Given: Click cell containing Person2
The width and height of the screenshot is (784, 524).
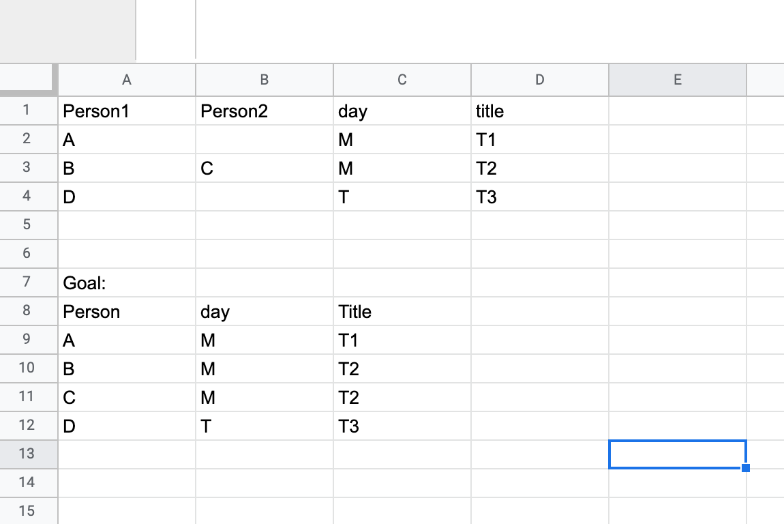Looking at the screenshot, I should point(265,111).
